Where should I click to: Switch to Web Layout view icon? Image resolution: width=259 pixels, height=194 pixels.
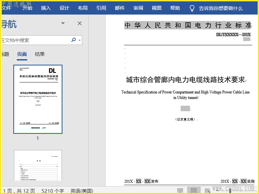pos(208,191)
